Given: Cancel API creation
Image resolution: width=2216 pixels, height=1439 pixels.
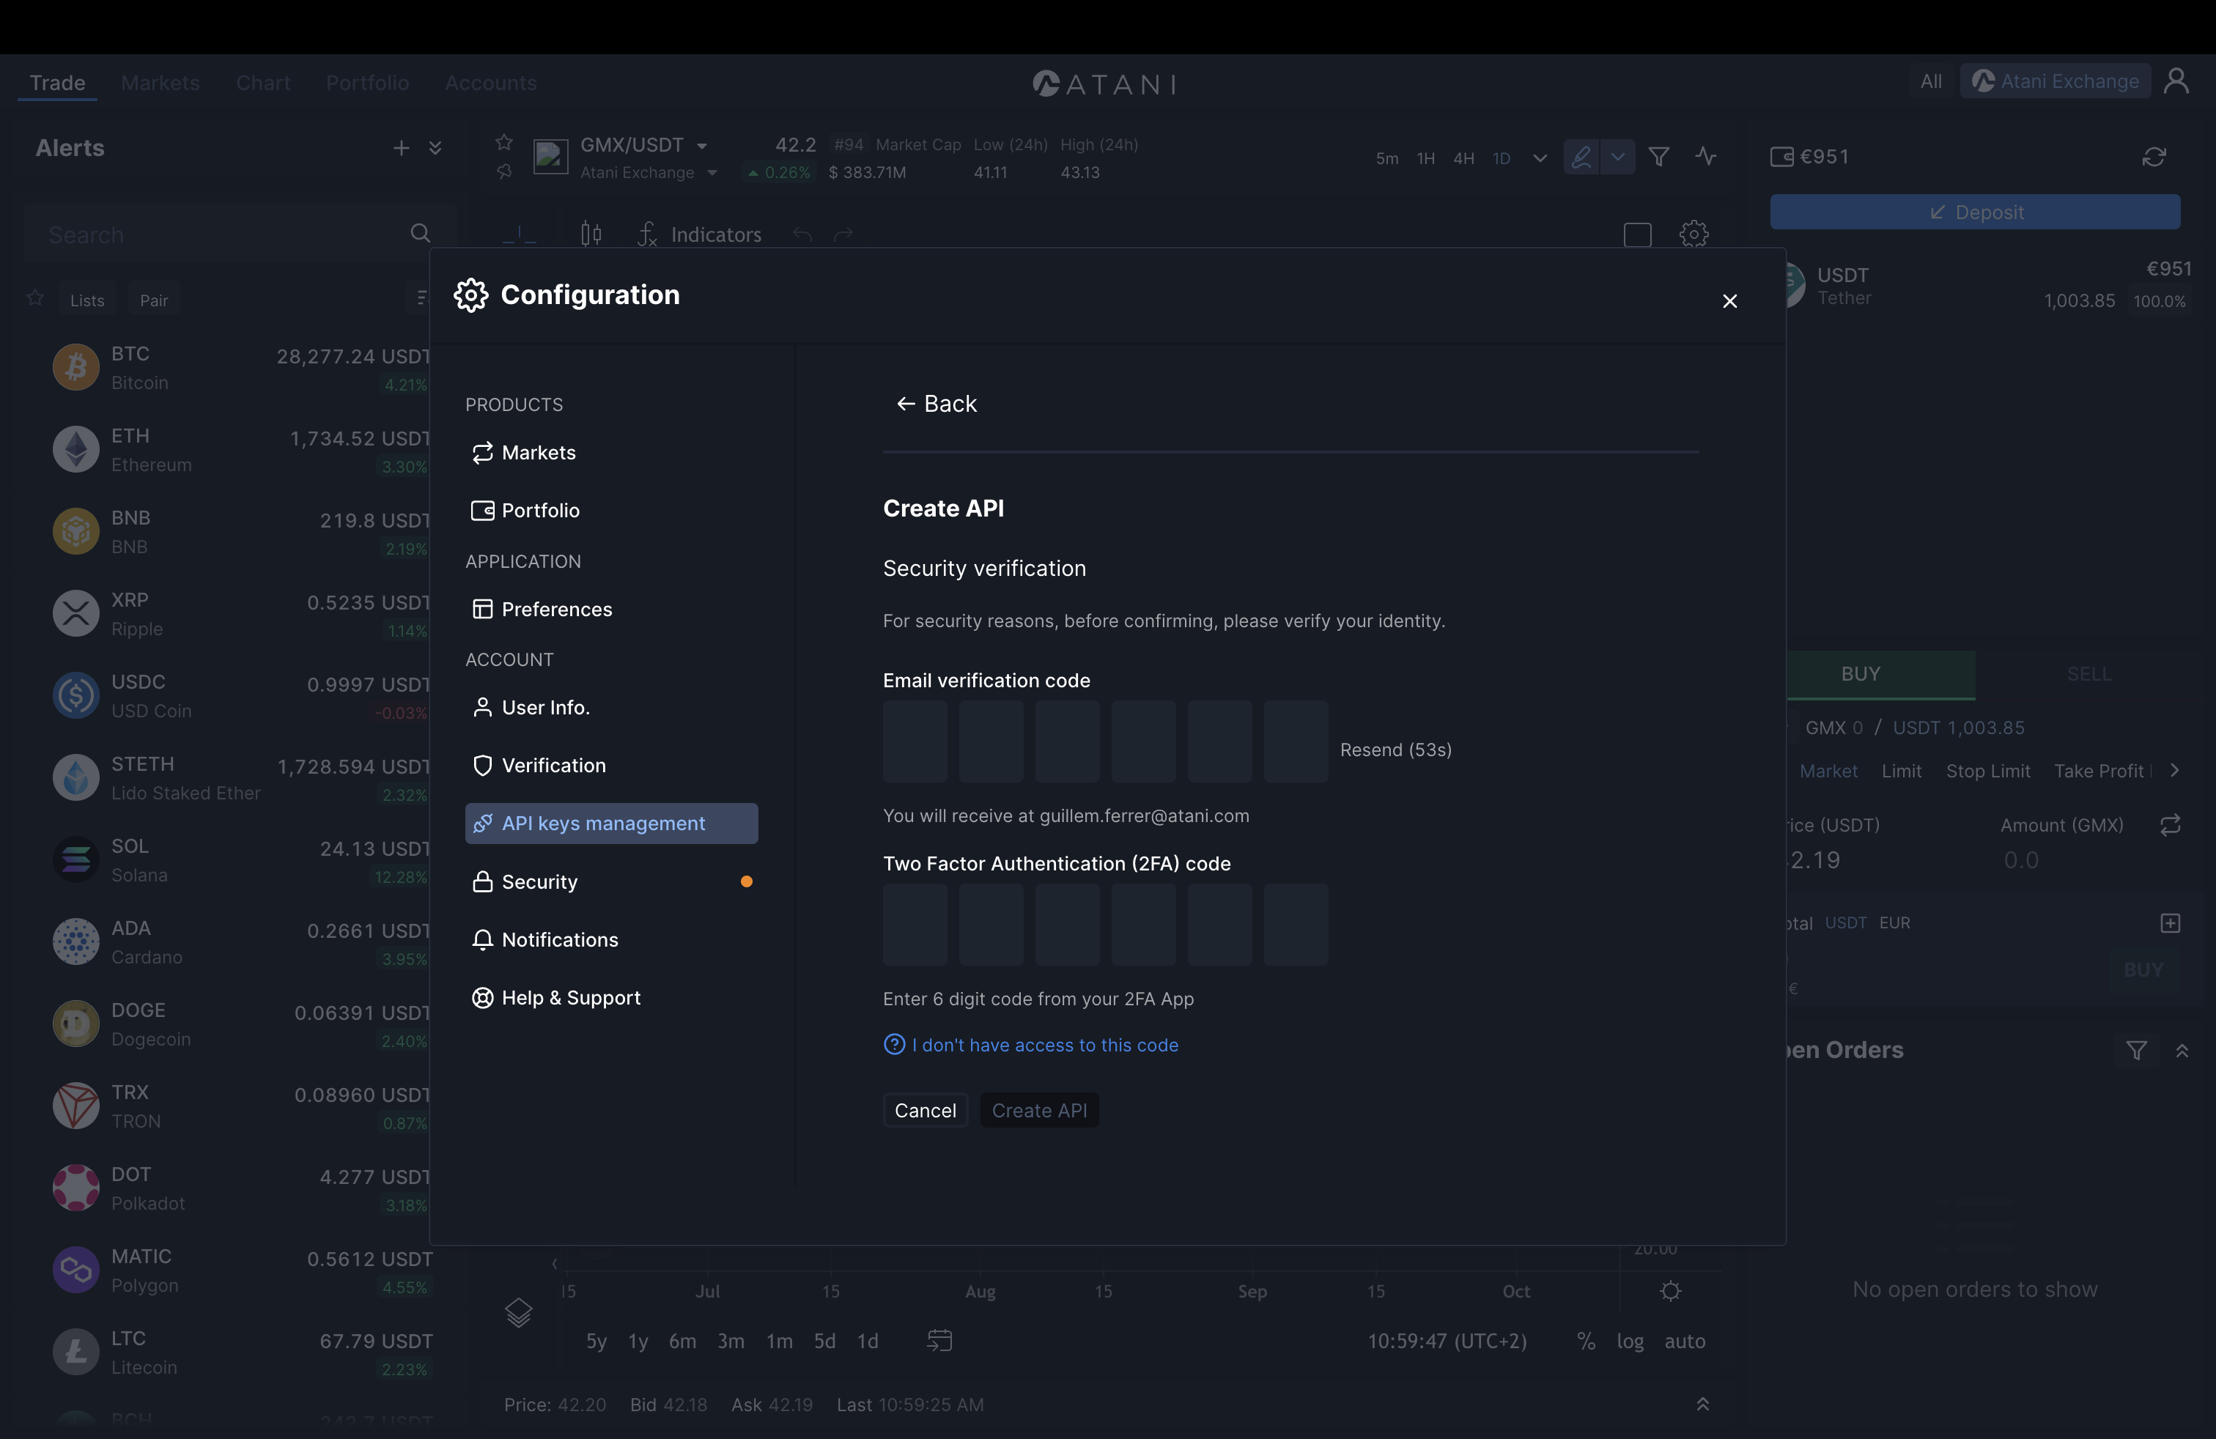Looking at the screenshot, I should coord(925,1109).
